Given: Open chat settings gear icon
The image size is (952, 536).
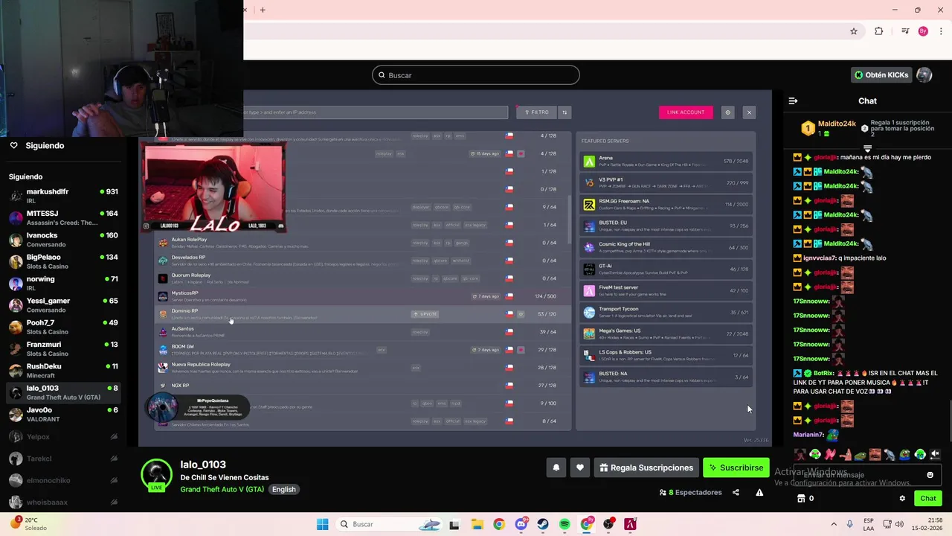Looking at the screenshot, I should pos(902,499).
